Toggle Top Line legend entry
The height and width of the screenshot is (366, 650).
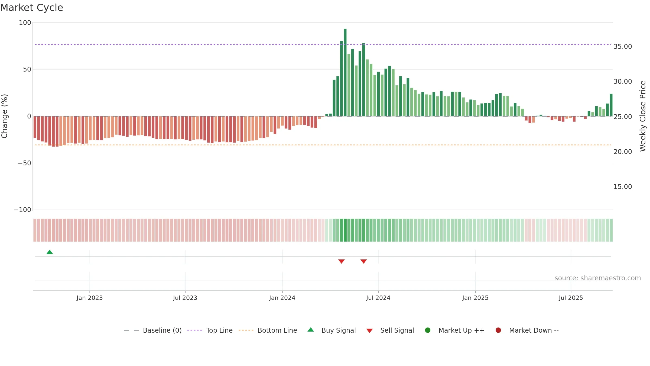click(x=210, y=330)
